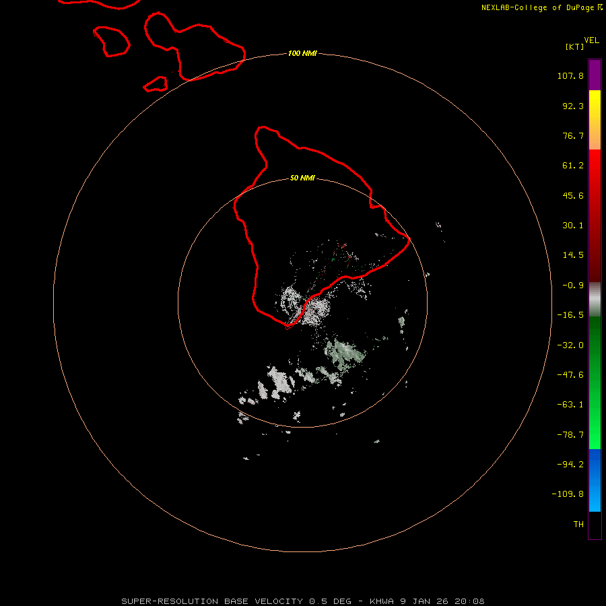
Task: Click the -94.2 velocity scale value
Action: 570,465
